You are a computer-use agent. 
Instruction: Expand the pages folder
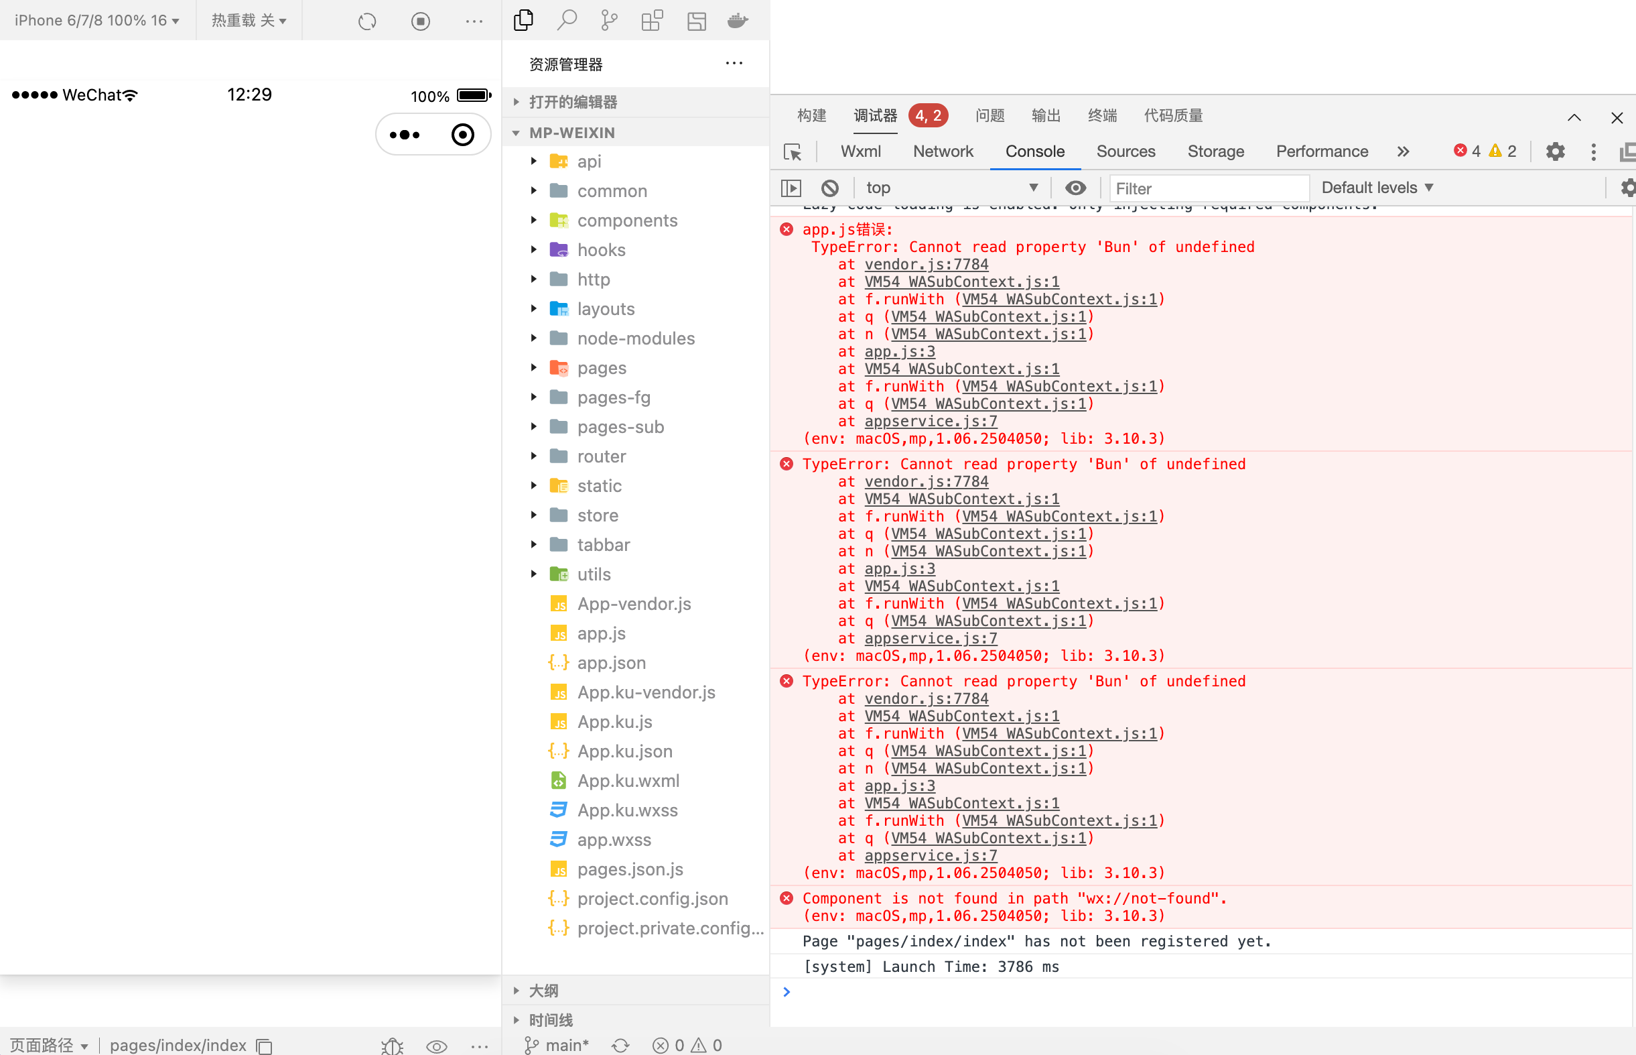point(600,368)
